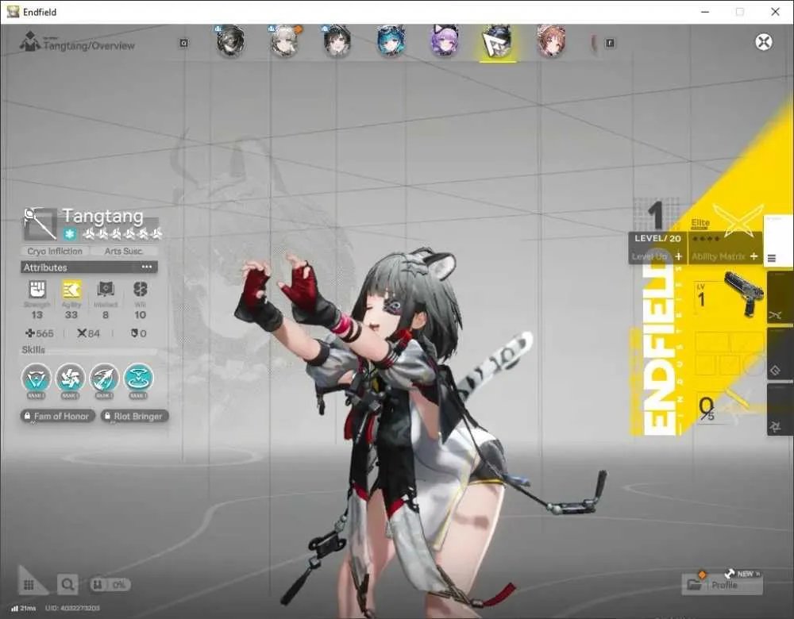Image resolution: width=794 pixels, height=619 pixels.
Task: Open the Profile folder button
Action: 722,585
